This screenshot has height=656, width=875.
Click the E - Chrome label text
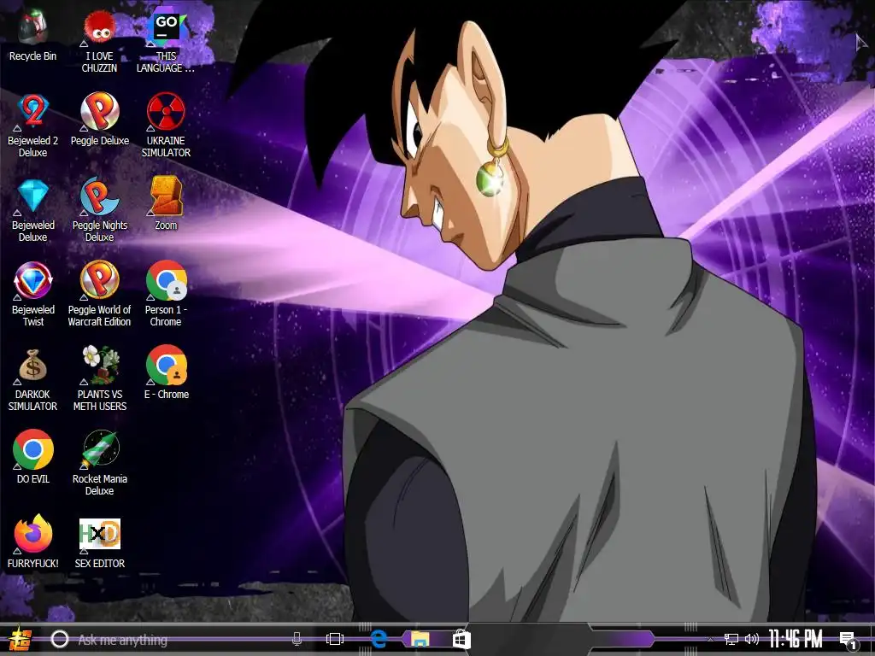tap(167, 395)
